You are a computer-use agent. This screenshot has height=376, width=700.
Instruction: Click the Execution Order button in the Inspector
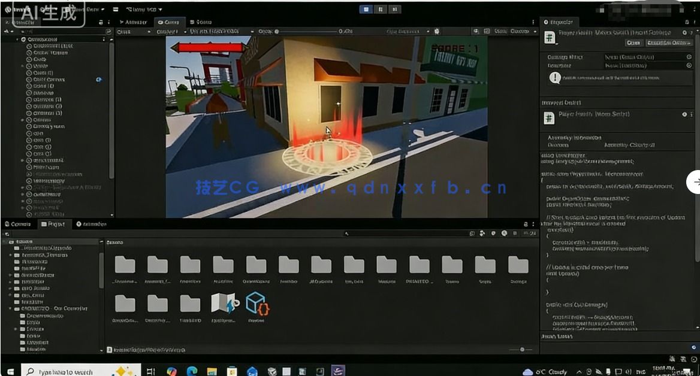668,43
